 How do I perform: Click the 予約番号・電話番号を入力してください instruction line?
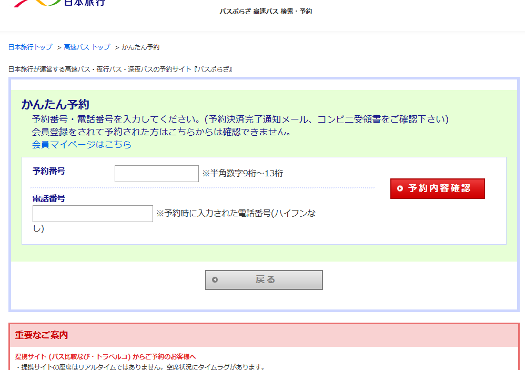240,119
